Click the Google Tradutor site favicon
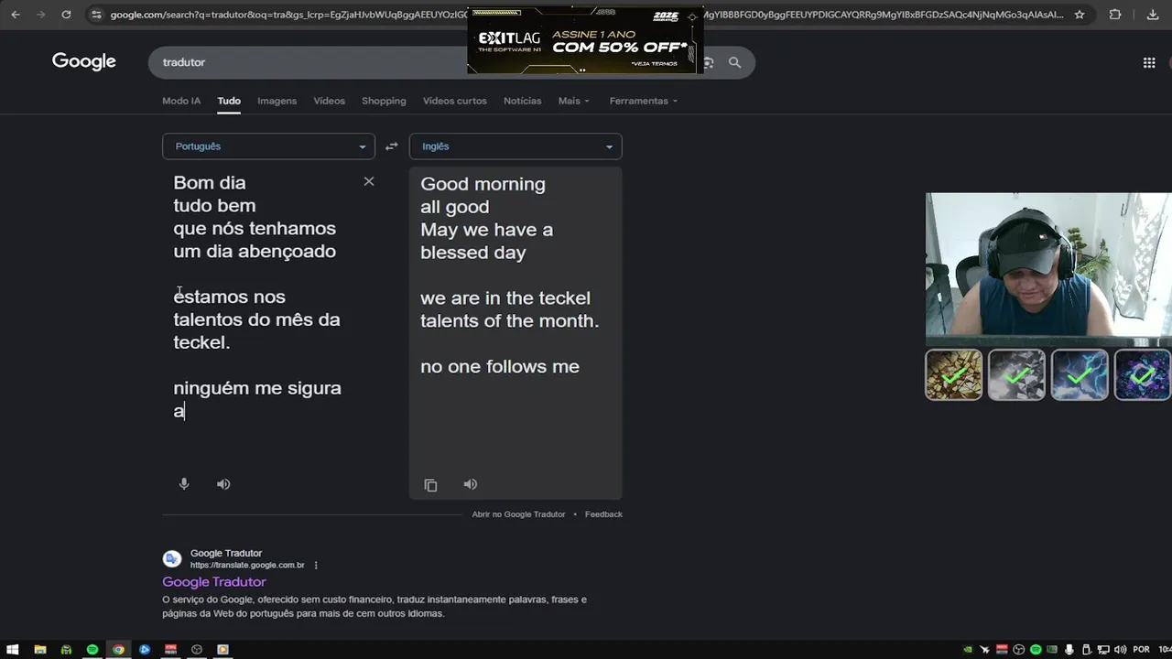Image resolution: width=1172 pixels, height=659 pixels. pyautogui.click(x=172, y=559)
